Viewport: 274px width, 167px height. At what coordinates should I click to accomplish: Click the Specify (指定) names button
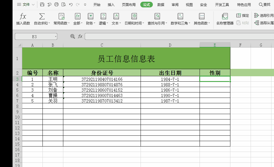coord(243,16)
